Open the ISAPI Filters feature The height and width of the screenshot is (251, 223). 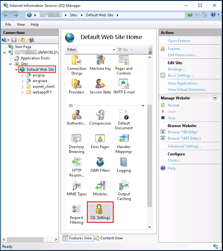(x=100, y=165)
